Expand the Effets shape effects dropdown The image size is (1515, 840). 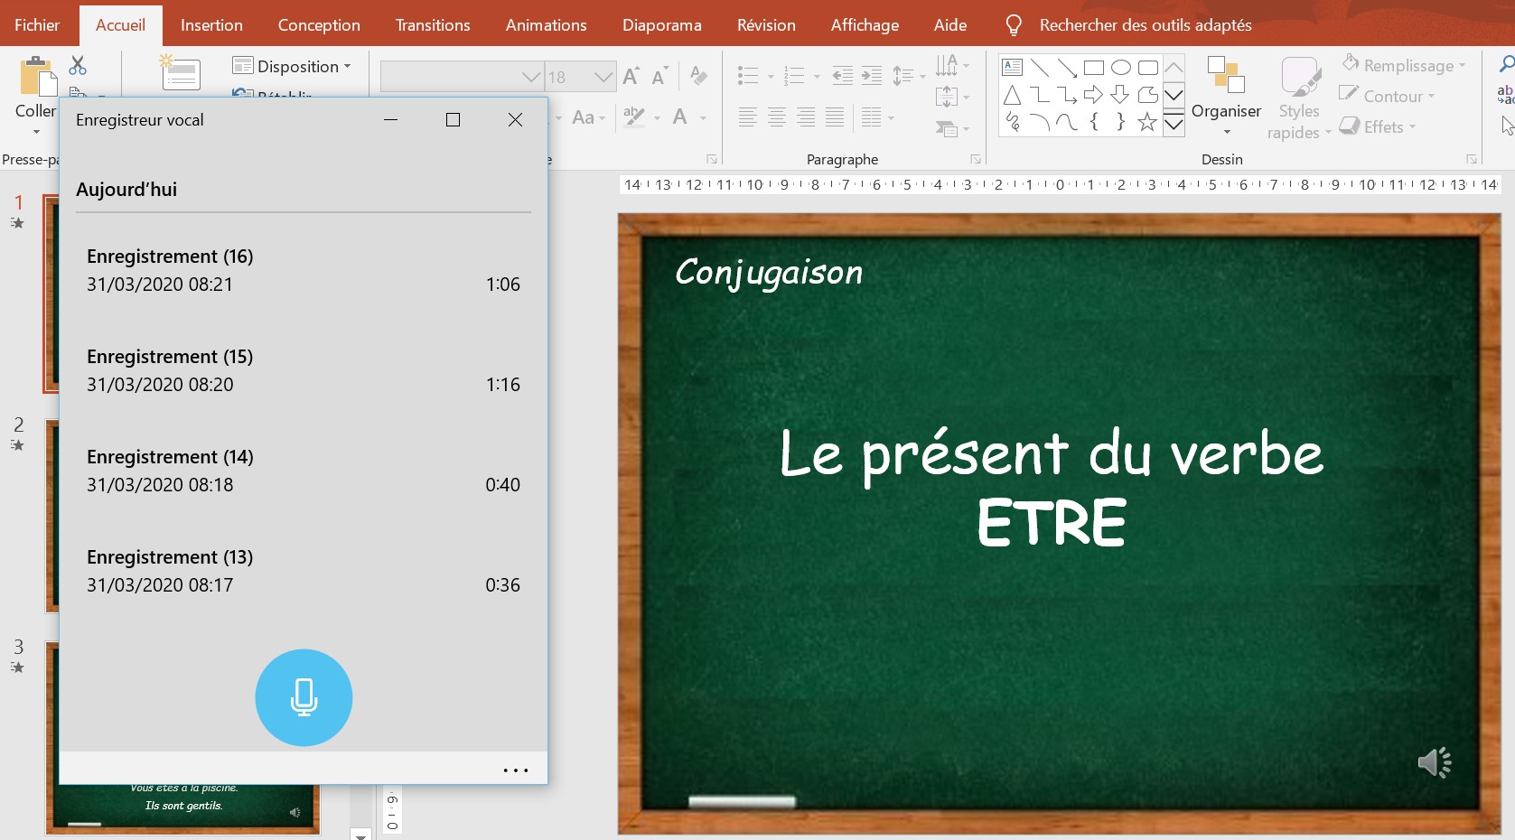[x=1412, y=127]
